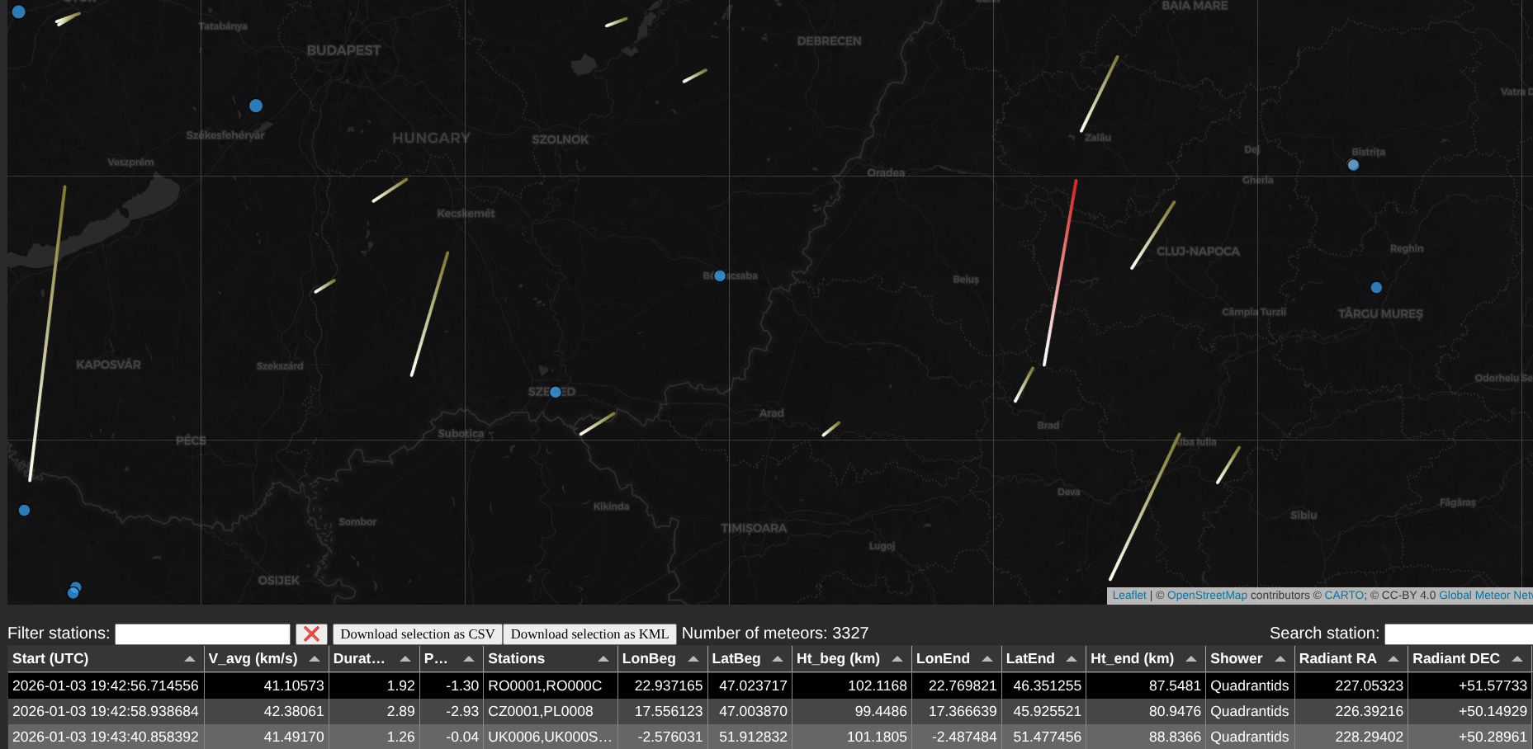Sort meteors using the Shower column arrow
This screenshot has width=1533, height=749.
(x=1280, y=658)
